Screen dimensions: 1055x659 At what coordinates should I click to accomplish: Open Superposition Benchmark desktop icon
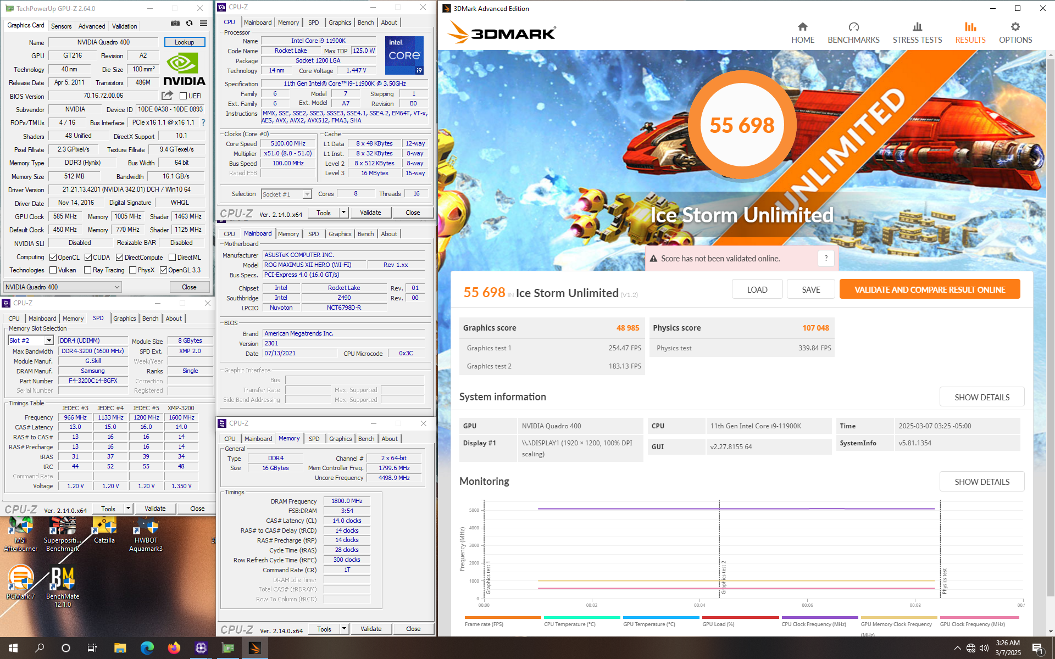pos(63,534)
